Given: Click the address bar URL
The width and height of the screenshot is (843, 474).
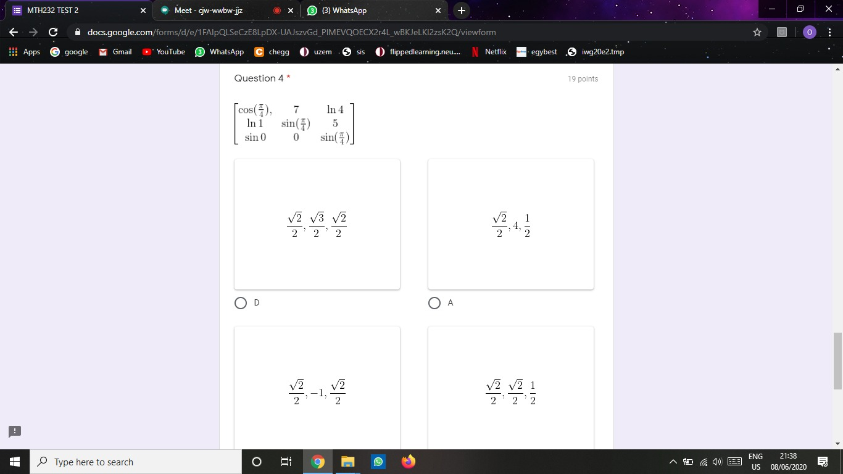Looking at the screenshot, I should 291,32.
